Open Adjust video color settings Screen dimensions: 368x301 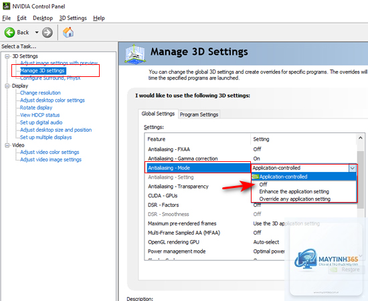point(50,152)
